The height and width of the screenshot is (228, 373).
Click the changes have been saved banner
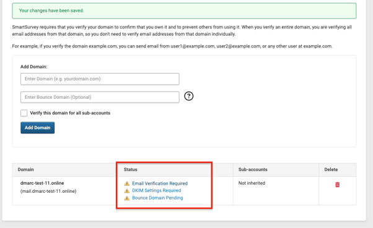click(184, 11)
